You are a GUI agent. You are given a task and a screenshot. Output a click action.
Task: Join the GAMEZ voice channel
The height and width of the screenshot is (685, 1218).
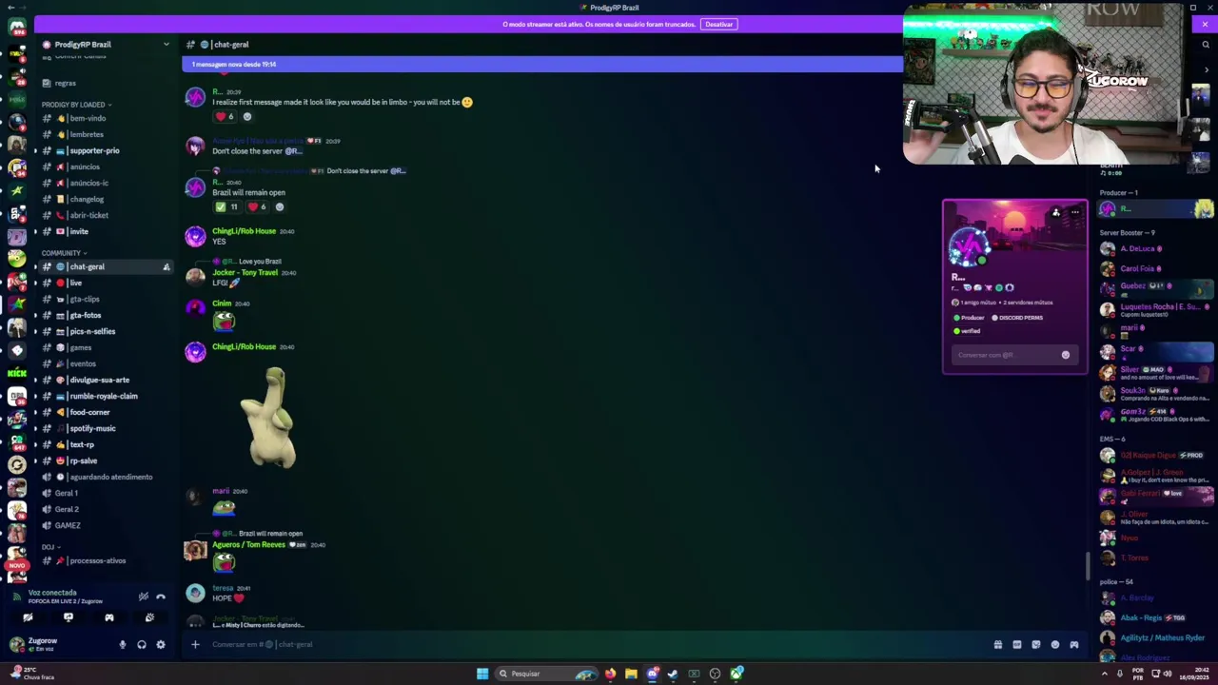click(105, 526)
